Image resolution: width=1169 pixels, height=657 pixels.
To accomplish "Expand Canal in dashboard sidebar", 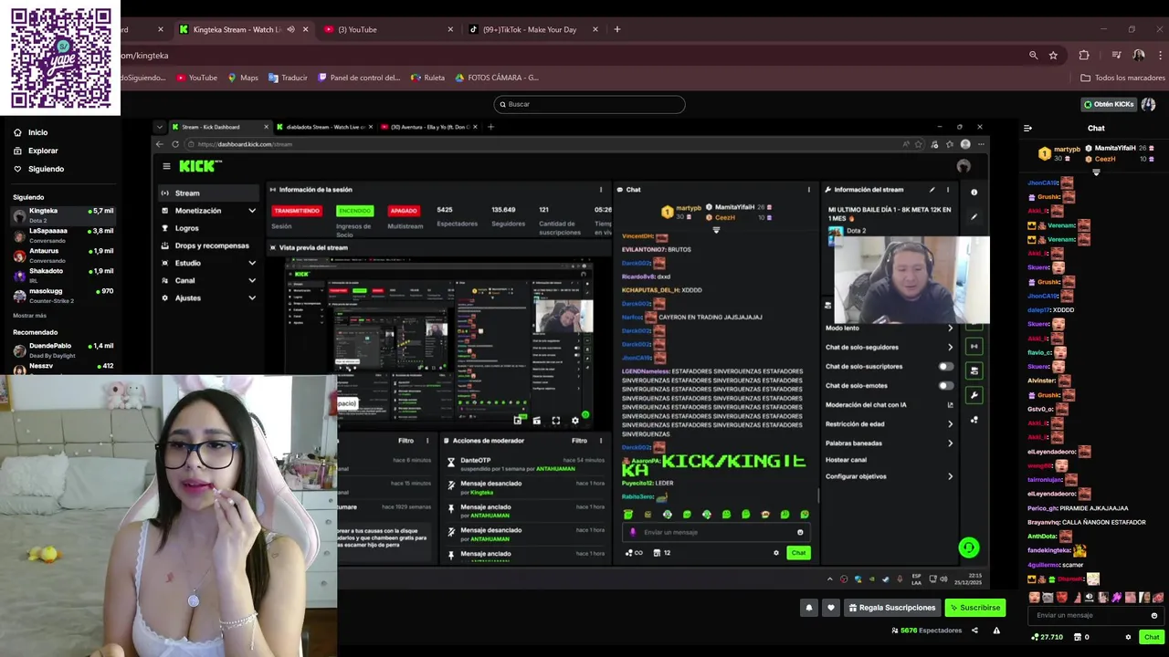I will [x=208, y=280].
